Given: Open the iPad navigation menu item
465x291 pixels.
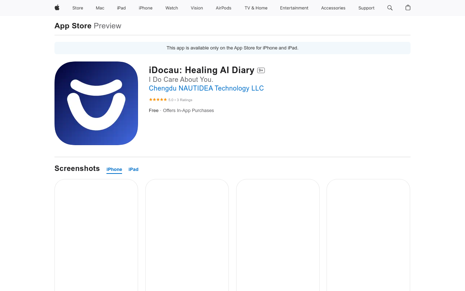Looking at the screenshot, I should 121,8.
